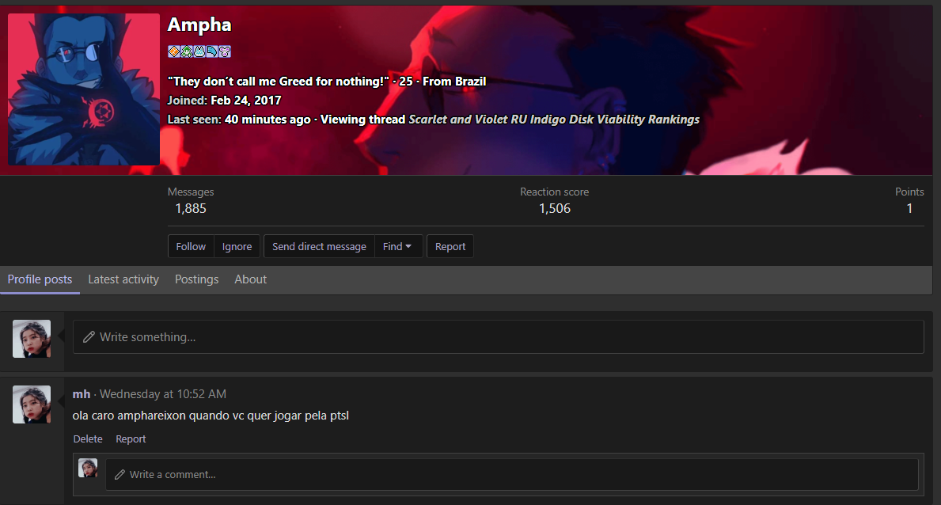Viewport: 941px width, 505px height.
Task: Click the pencil icon in Write a comment box
Action: (x=120, y=474)
